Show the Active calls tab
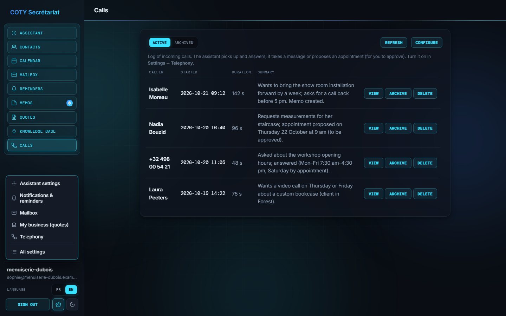This screenshot has width=506, height=316. [160, 42]
